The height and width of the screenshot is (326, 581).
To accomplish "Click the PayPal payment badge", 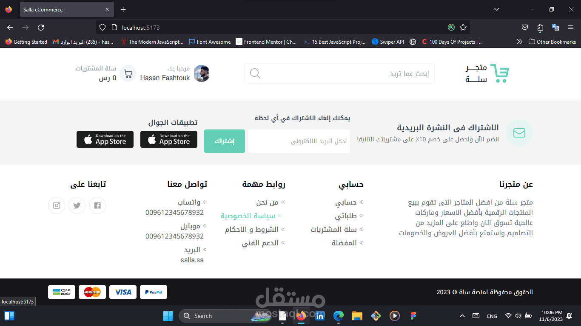I will point(154,292).
